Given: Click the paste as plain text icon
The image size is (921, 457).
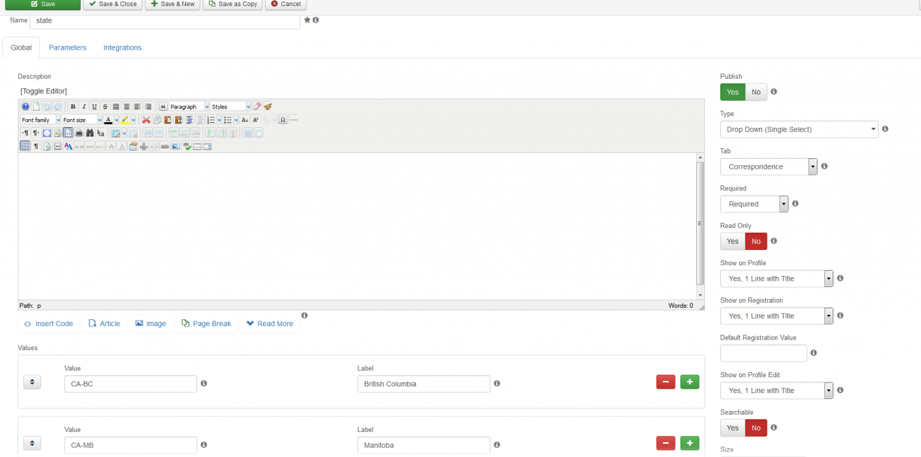Looking at the screenshot, I should (x=179, y=120).
